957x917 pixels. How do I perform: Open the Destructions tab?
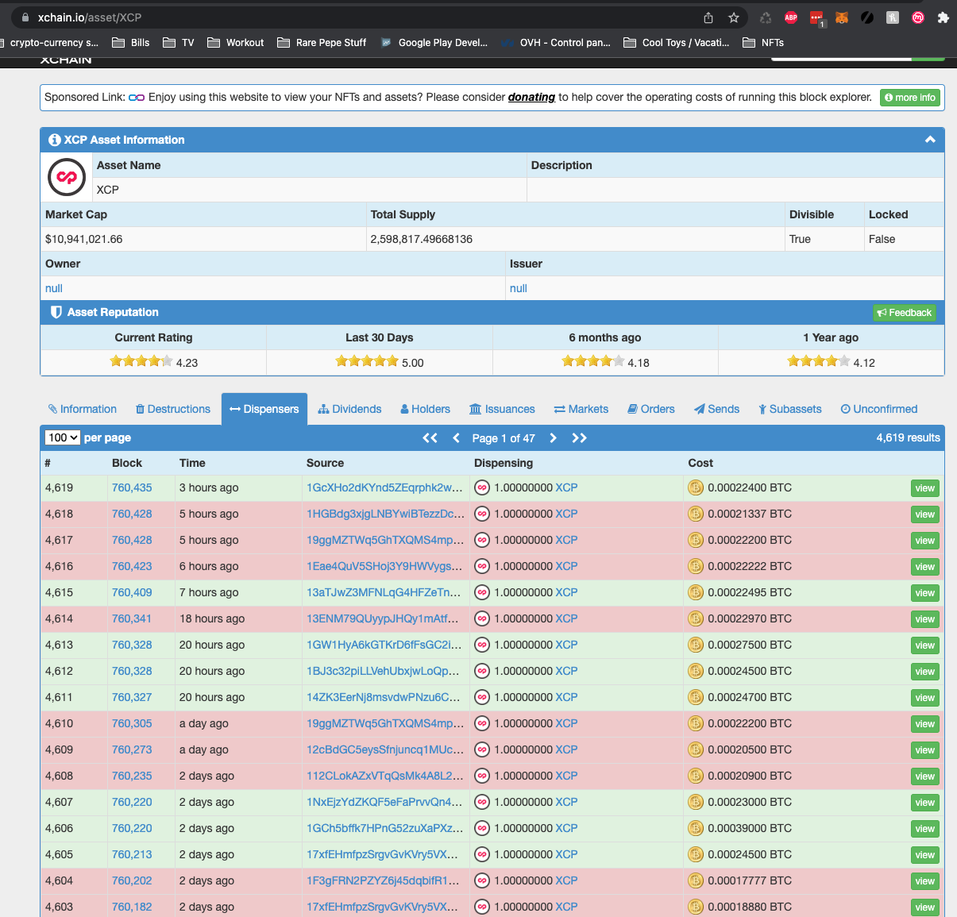pos(173,409)
